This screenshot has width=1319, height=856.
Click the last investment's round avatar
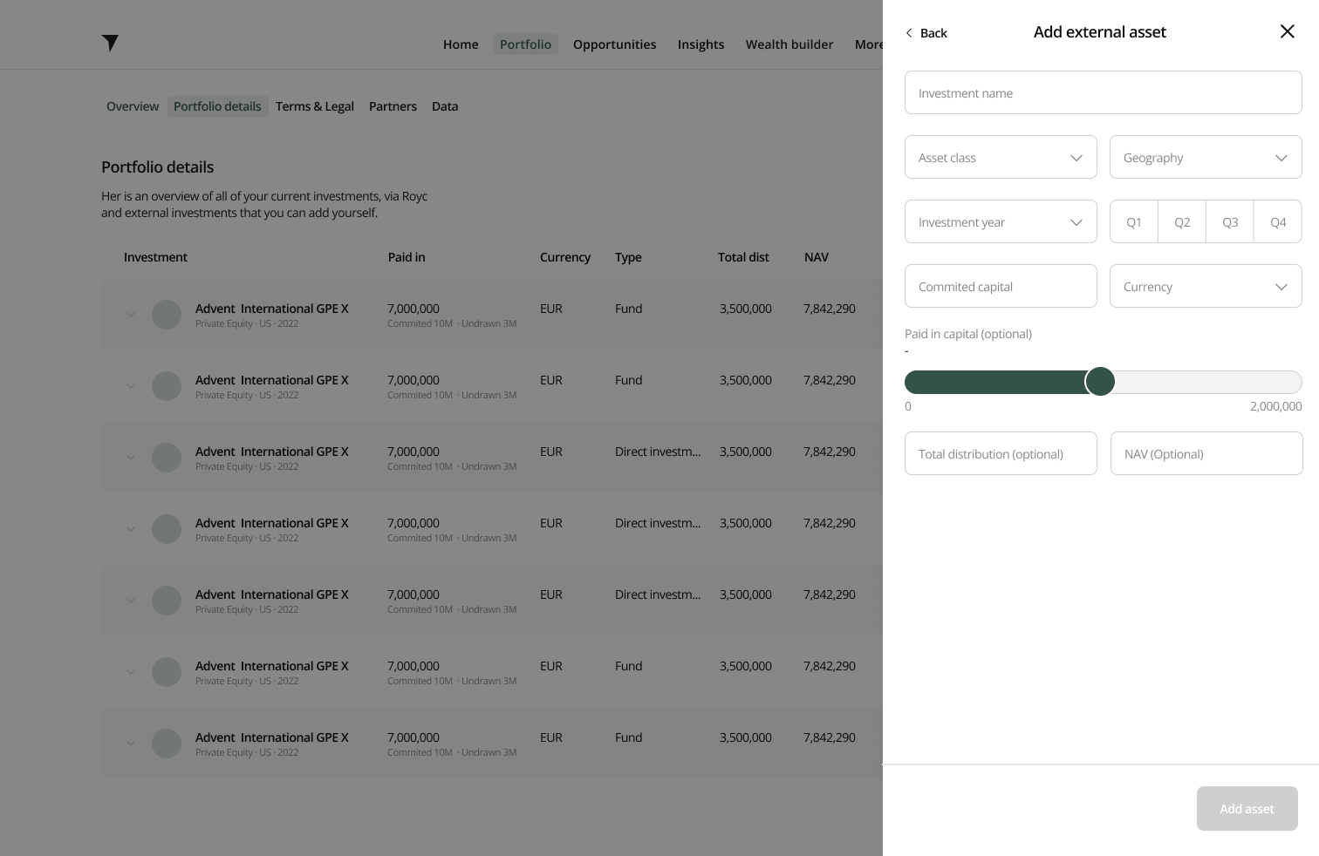[x=167, y=744]
